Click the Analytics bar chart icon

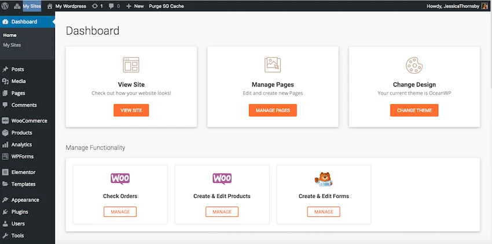tap(5, 145)
